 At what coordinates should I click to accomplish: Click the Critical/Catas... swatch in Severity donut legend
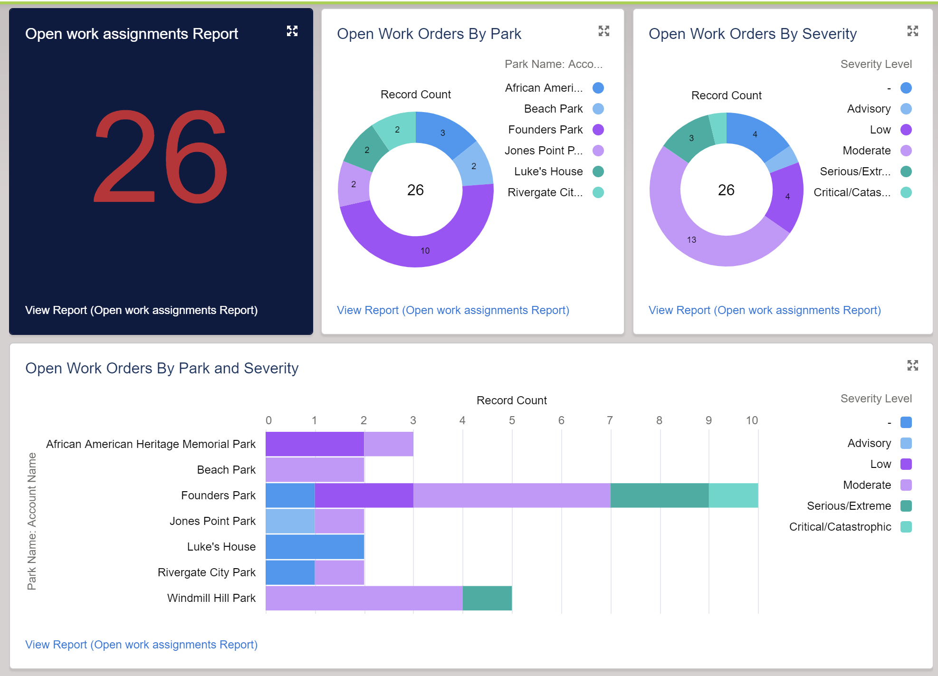tap(906, 192)
